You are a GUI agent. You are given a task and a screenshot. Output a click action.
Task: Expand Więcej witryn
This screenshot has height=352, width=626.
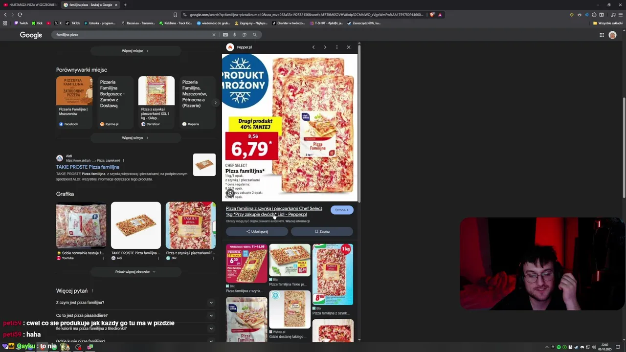135,138
